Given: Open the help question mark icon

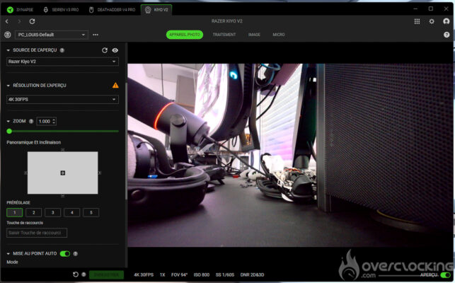Looking at the screenshot, I should 447,35.
